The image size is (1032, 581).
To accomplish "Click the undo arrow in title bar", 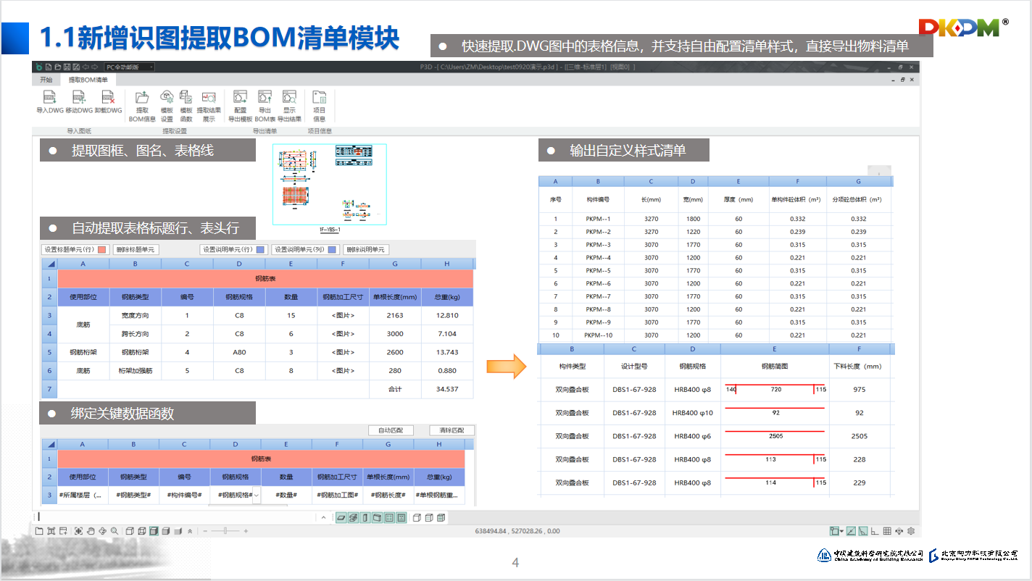I will (x=86, y=67).
